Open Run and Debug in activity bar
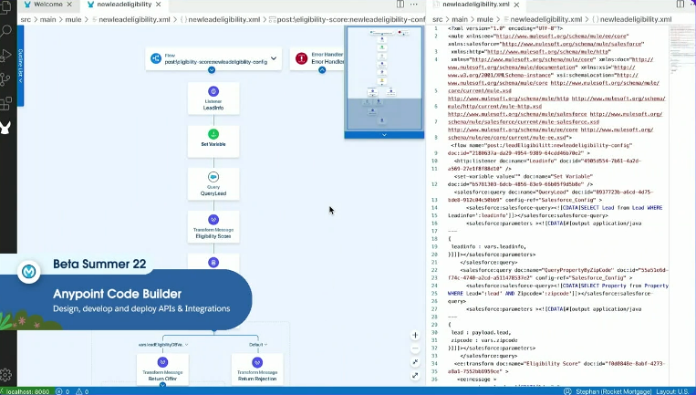696x395 pixels. pyautogui.click(x=5, y=55)
